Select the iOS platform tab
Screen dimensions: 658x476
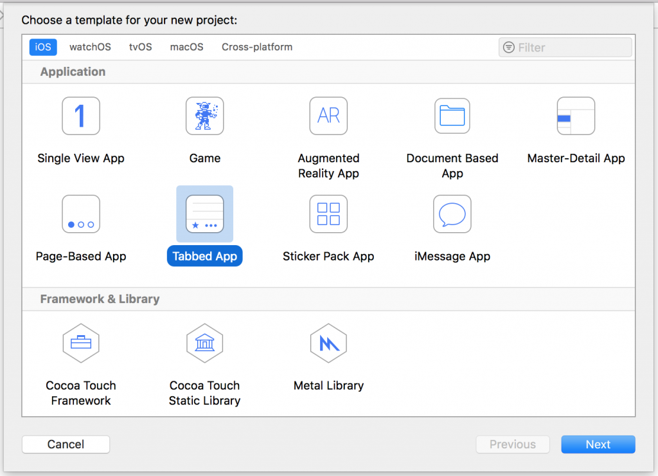pyautogui.click(x=43, y=47)
